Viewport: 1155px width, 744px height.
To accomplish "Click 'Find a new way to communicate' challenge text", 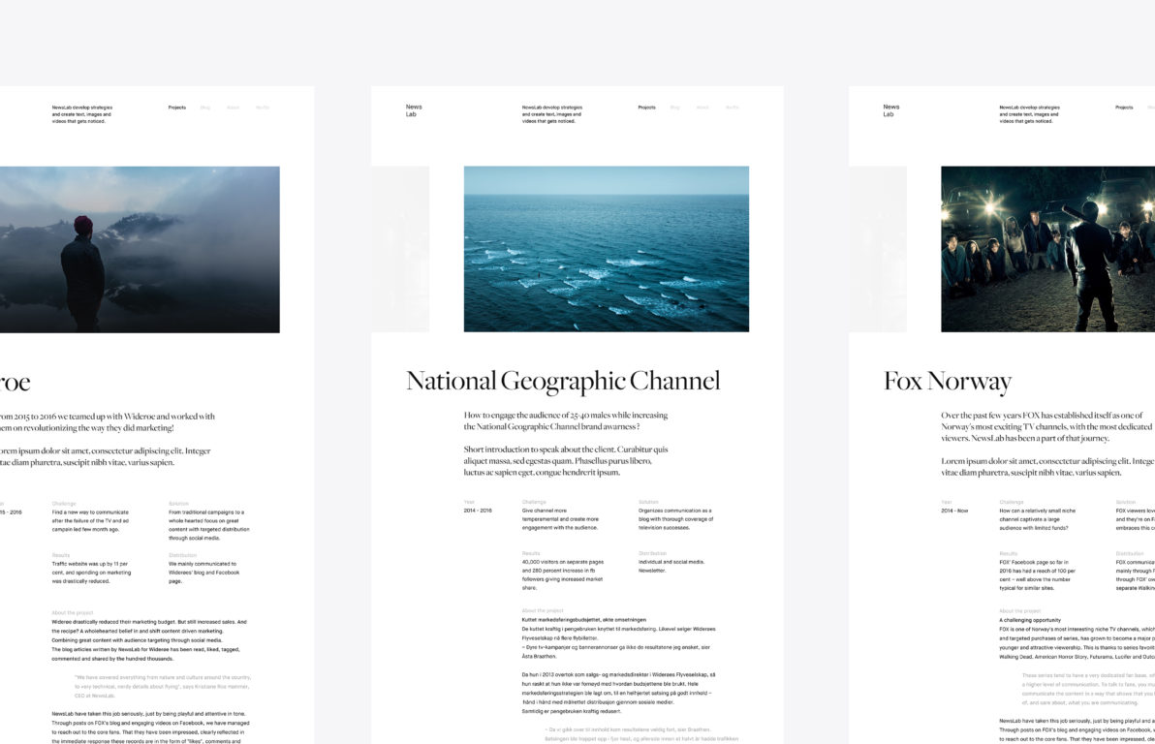I will coord(90,520).
